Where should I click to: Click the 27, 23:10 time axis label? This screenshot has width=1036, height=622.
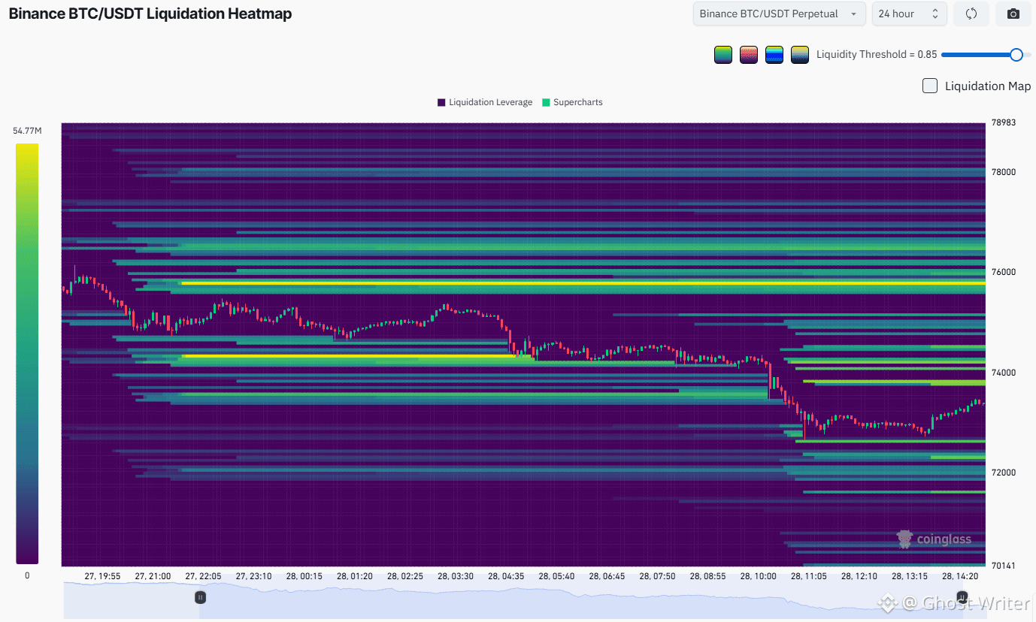253,576
